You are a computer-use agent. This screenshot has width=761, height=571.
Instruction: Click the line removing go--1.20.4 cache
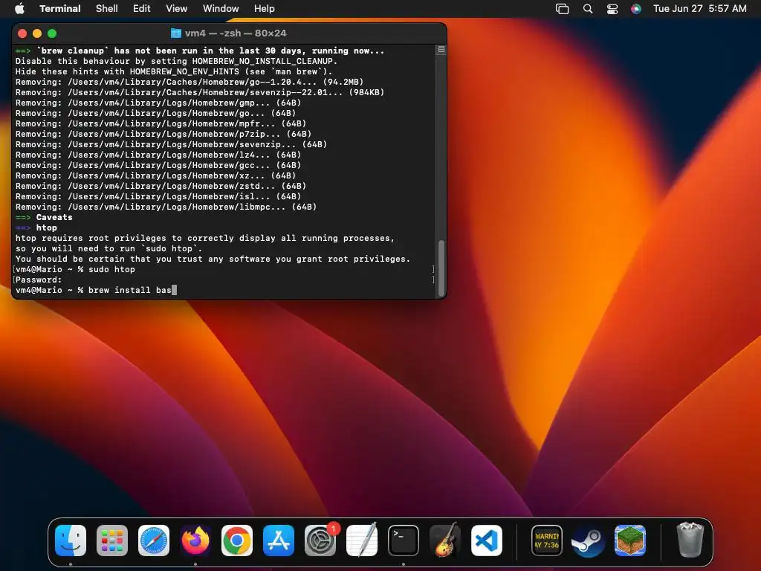[190, 82]
